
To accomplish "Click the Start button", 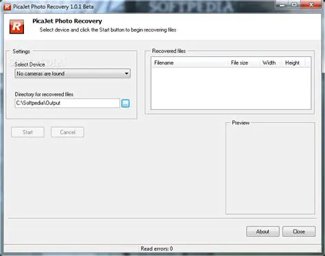I will point(27,132).
